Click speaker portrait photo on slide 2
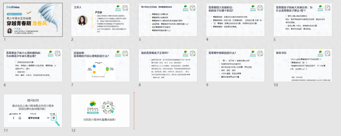The height and width of the screenshot is (136, 341). [x=82, y=21]
